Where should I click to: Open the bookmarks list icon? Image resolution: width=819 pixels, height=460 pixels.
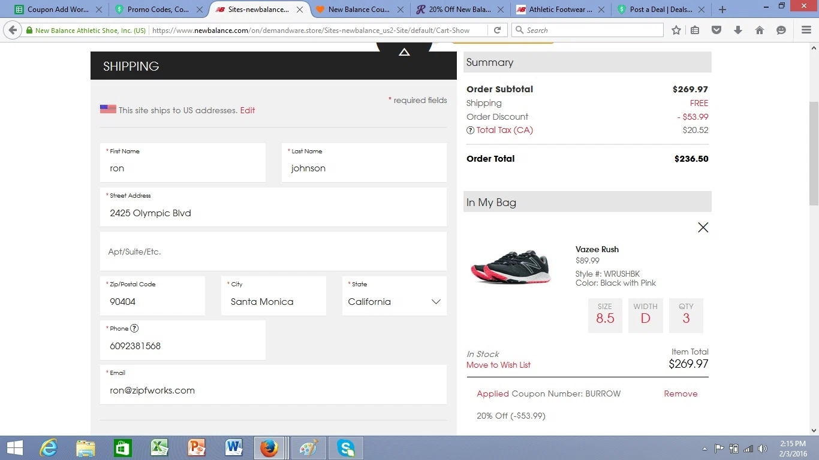(695, 30)
